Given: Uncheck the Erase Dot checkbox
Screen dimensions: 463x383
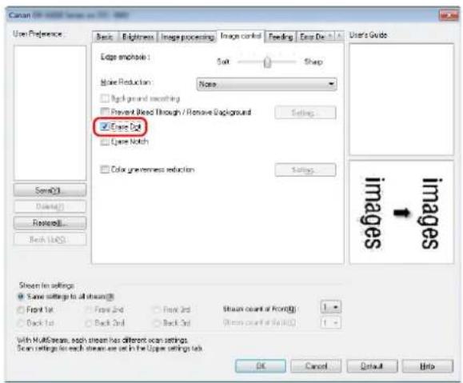Looking at the screenshot, I should 105,126.
